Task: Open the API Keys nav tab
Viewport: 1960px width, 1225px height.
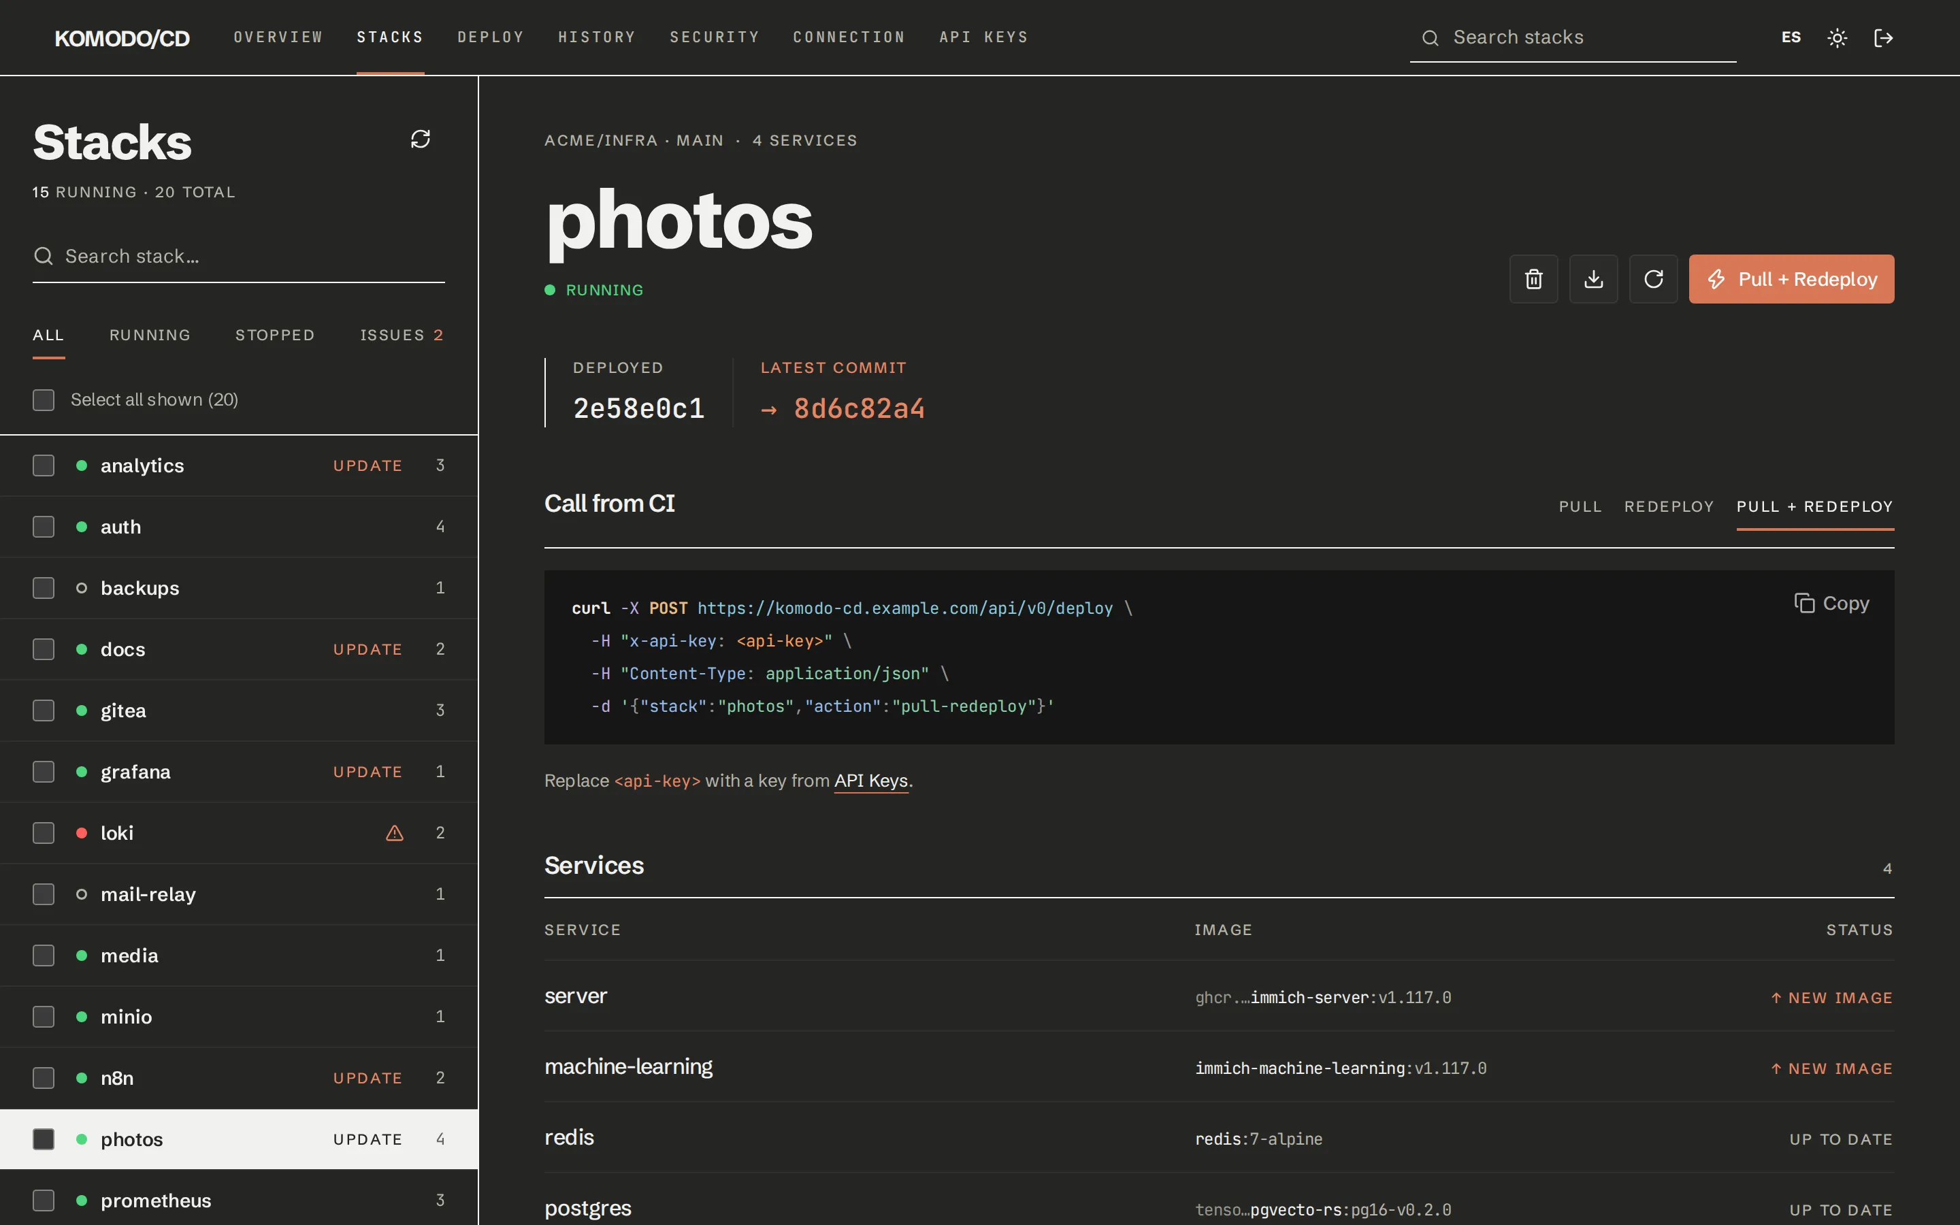Action: [x=983, y=37]
